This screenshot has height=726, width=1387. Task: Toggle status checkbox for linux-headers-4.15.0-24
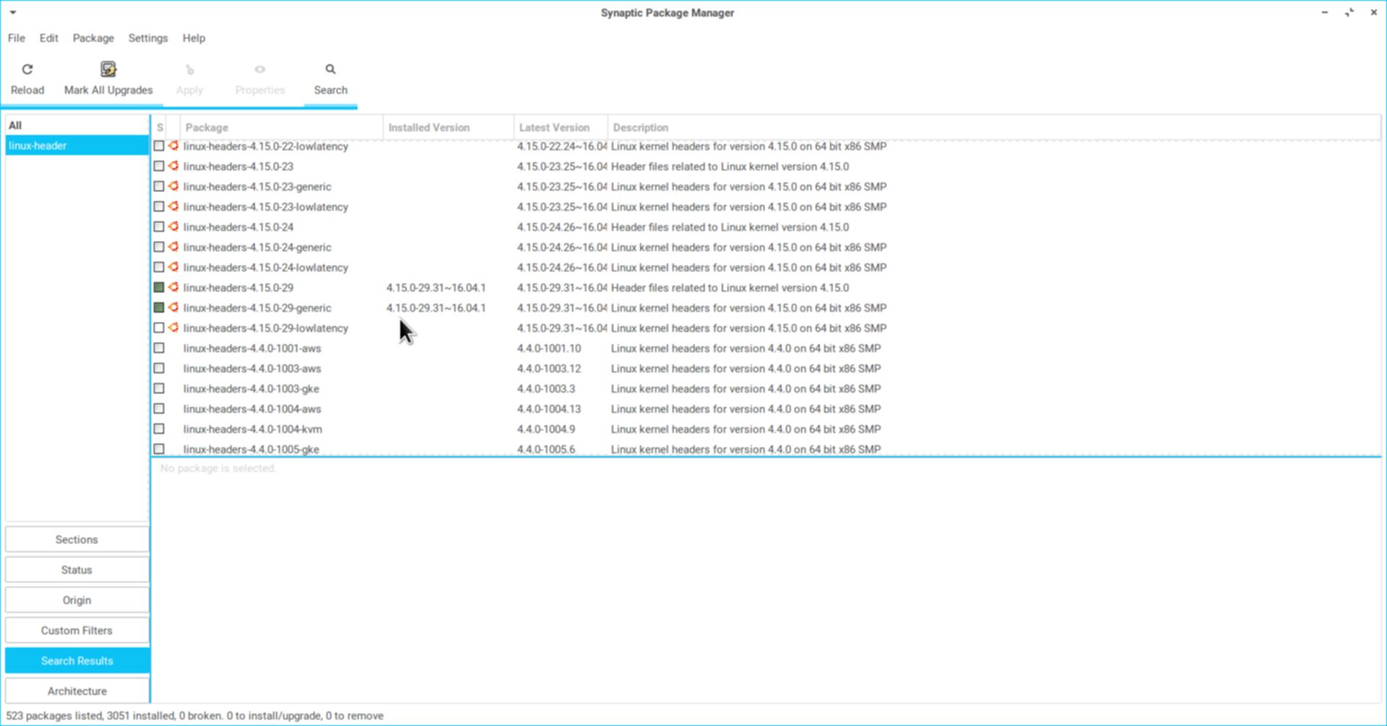[x=159, y=227]
